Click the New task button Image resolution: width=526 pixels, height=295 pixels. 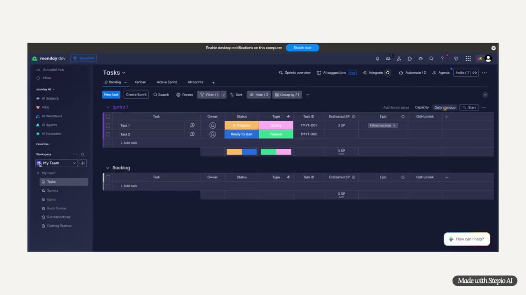click(x=111, y=95)
